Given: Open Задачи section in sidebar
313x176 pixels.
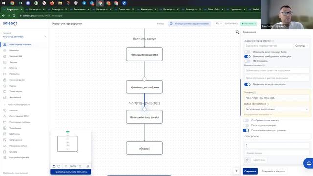Looking at the screenshot, I should (x=13, y=62).
